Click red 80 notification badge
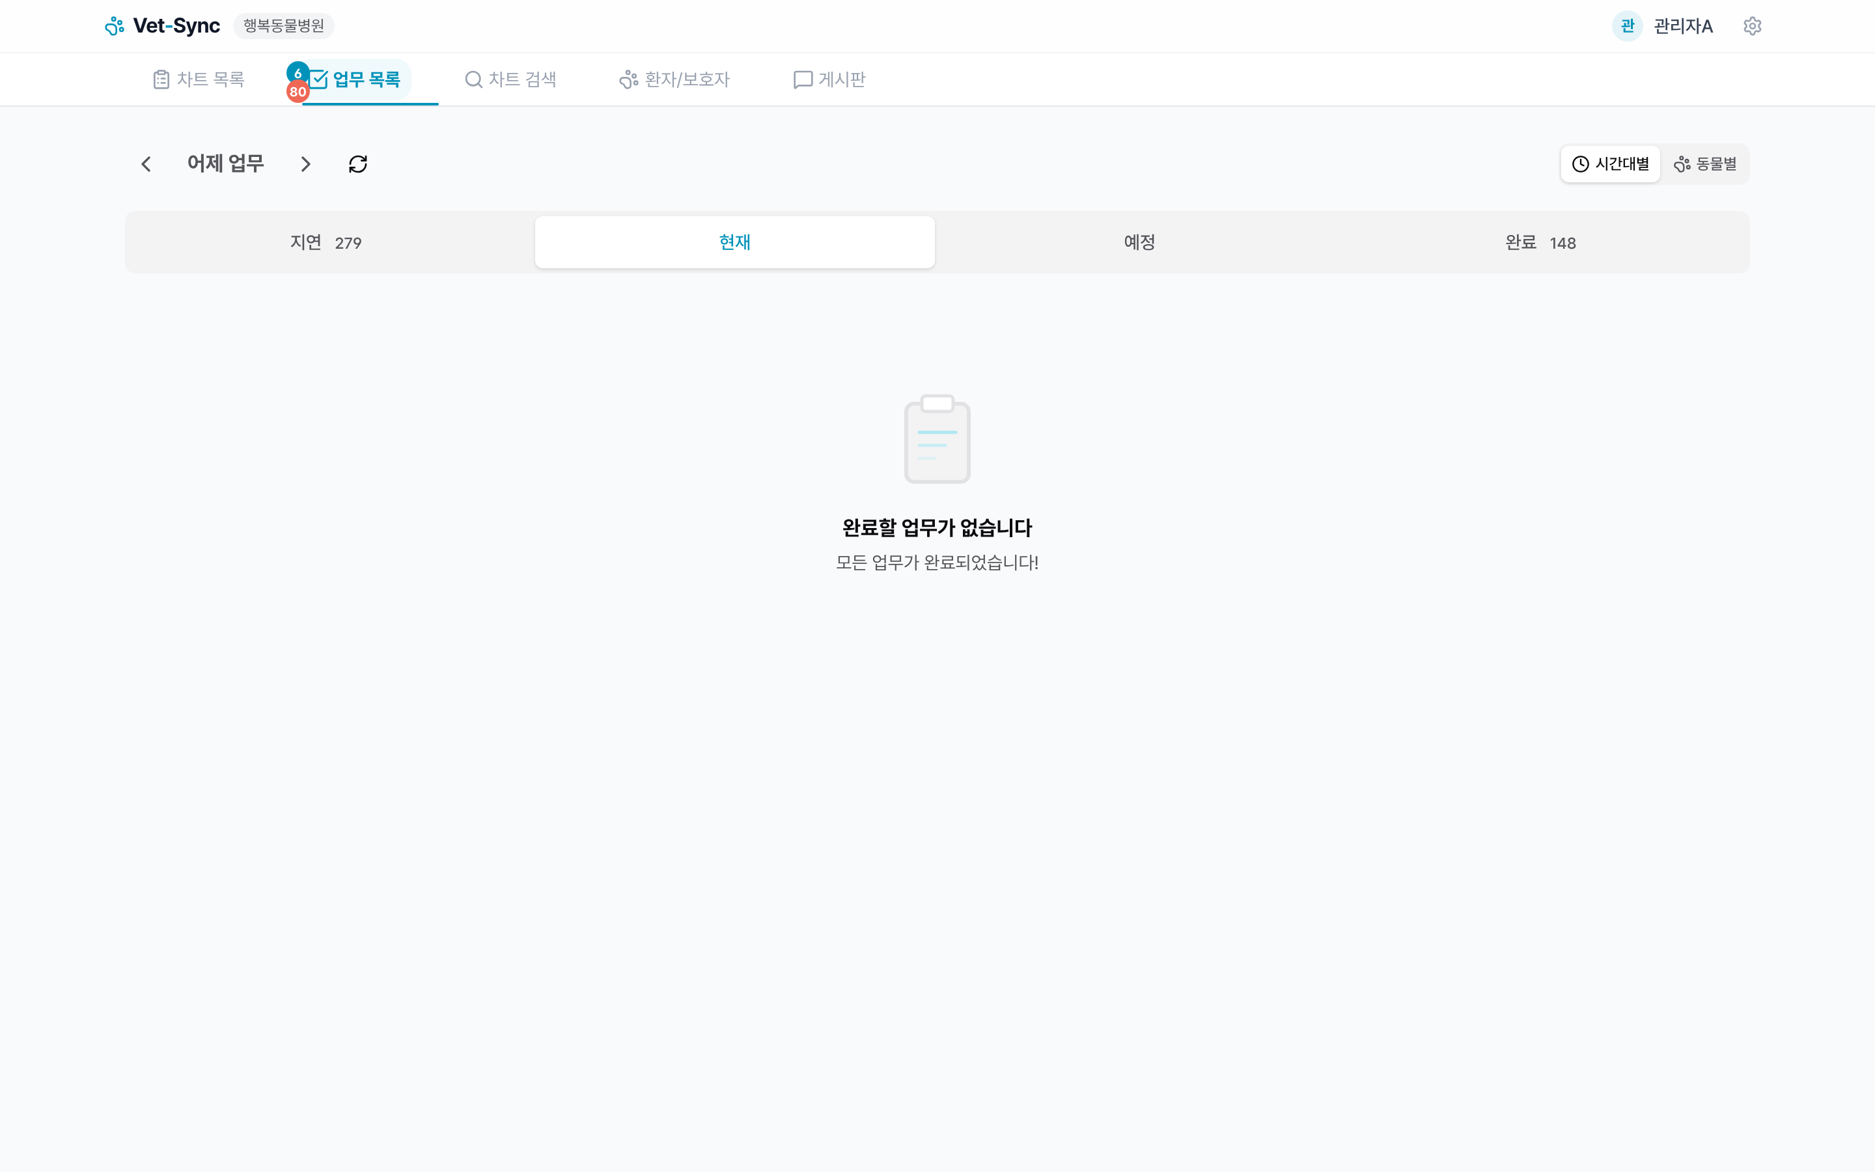Viewport: 1875px width, 1172px height. point(298,92)
